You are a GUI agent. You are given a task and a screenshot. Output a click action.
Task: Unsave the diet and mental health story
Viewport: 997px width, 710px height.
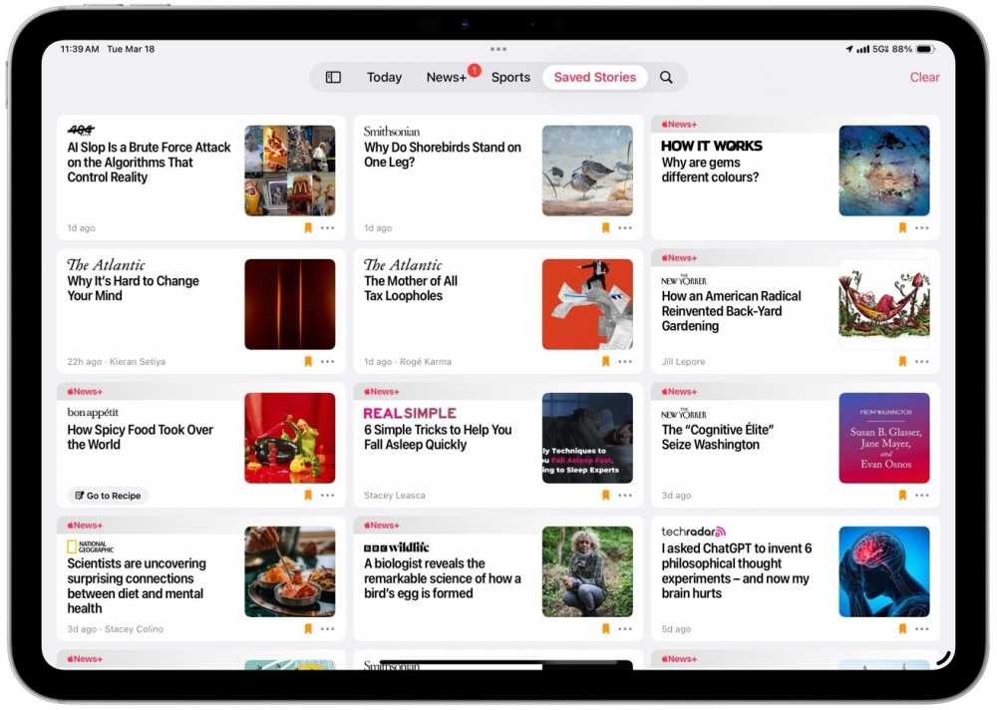(308, 628)
